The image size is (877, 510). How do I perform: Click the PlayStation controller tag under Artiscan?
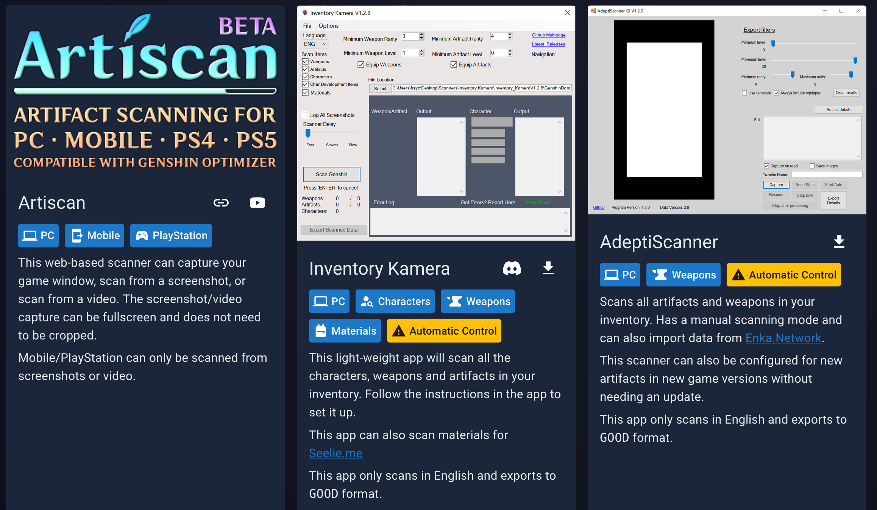(171, 236)
